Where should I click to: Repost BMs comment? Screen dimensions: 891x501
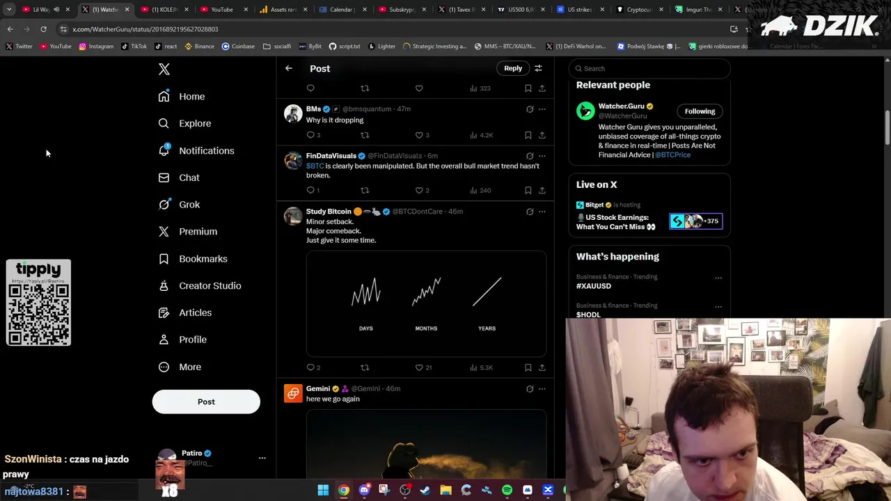(x=365, y=135)
